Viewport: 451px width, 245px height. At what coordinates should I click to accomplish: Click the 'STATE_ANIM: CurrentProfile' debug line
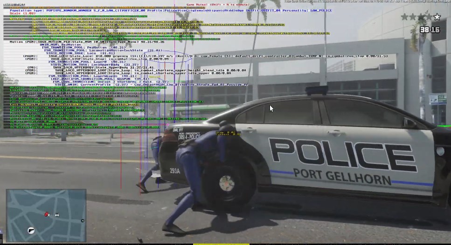click(x=152, y=85)
